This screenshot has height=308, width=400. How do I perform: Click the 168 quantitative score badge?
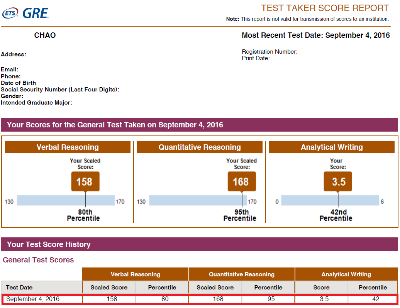point(242,181)
